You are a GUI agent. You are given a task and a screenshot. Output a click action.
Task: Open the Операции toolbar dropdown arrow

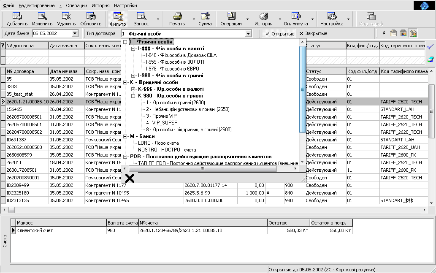(x=247, y=19)
